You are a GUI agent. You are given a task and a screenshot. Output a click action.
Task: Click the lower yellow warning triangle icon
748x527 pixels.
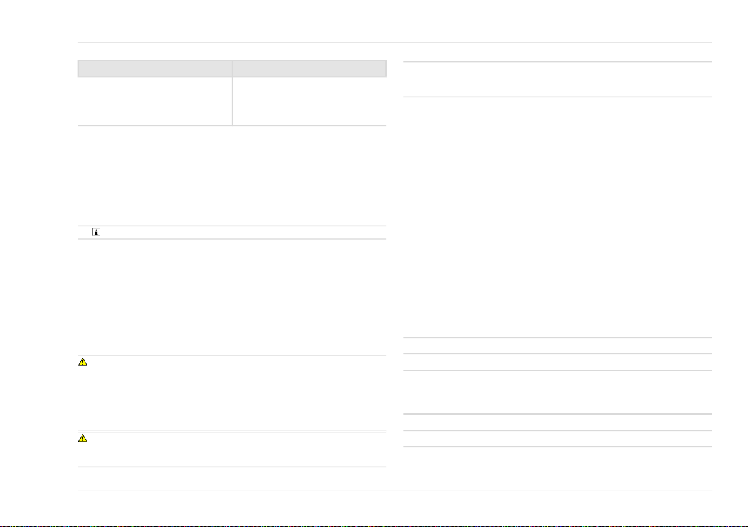point(83,439)
